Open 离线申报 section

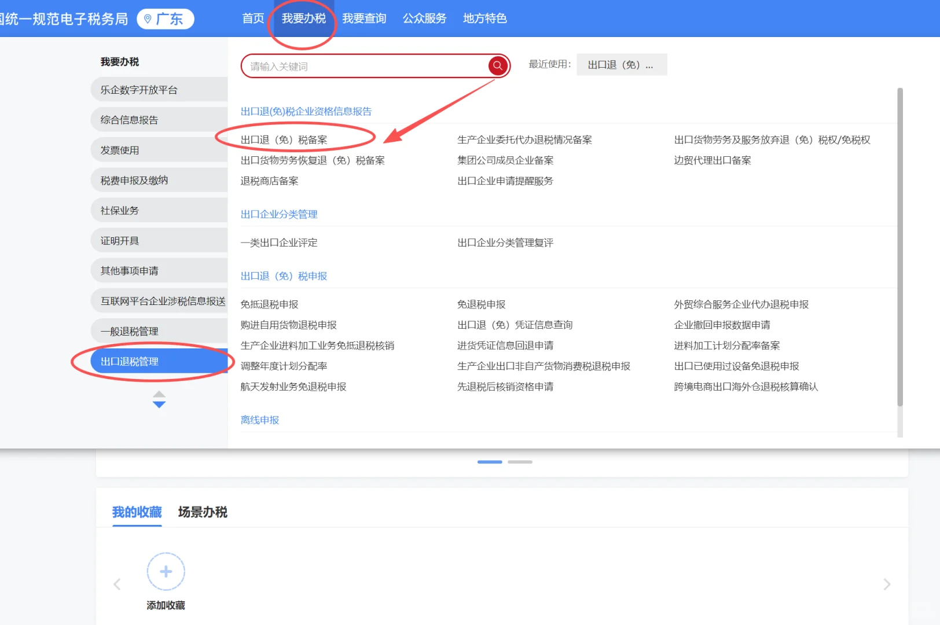click(259, 420)
